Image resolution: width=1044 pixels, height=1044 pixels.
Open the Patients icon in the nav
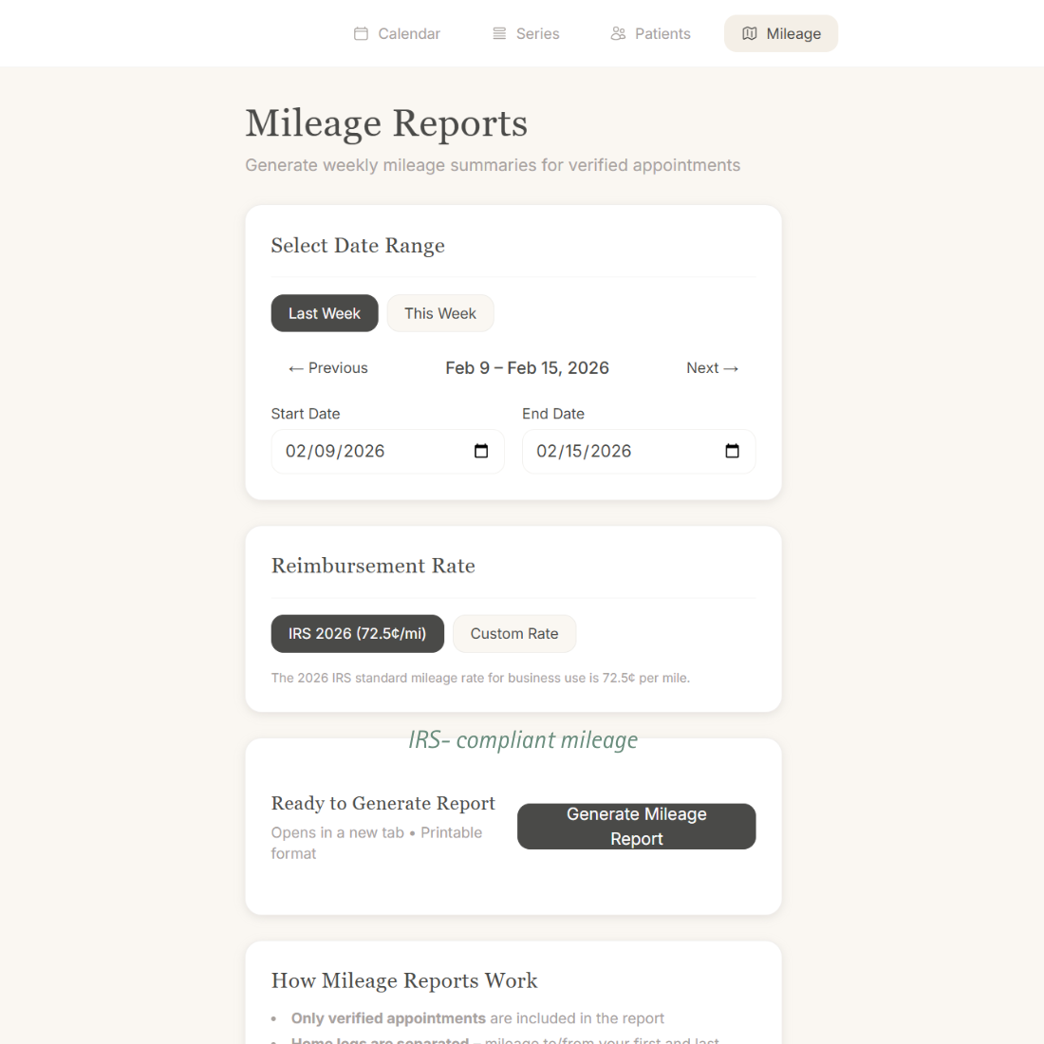coord(617,33)
